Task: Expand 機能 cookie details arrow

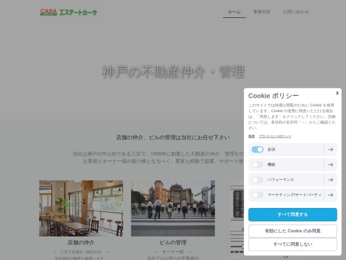Action: coord(330,165)
